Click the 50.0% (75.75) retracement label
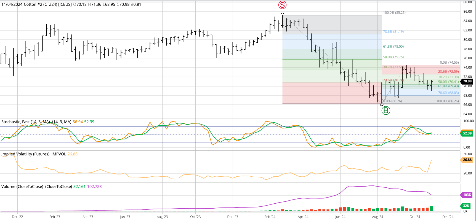Screen dimensions: 476x221 coord(393,57)
